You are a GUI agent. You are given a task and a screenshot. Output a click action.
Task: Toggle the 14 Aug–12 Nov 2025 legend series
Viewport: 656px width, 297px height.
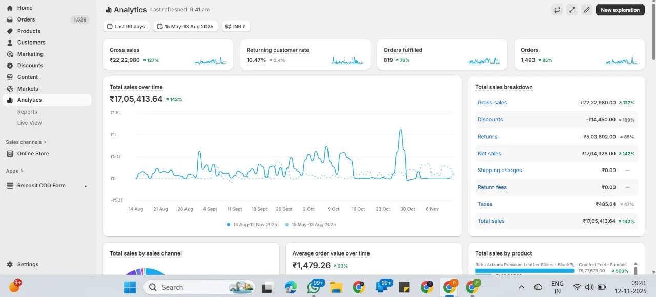[252, 224]
